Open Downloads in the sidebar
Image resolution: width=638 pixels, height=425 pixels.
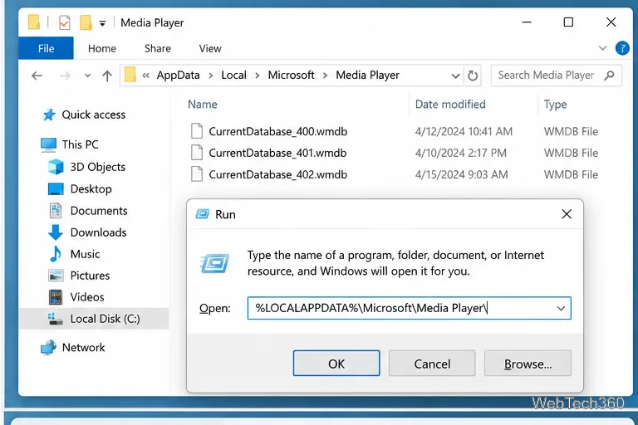click(x=99, y=232)
